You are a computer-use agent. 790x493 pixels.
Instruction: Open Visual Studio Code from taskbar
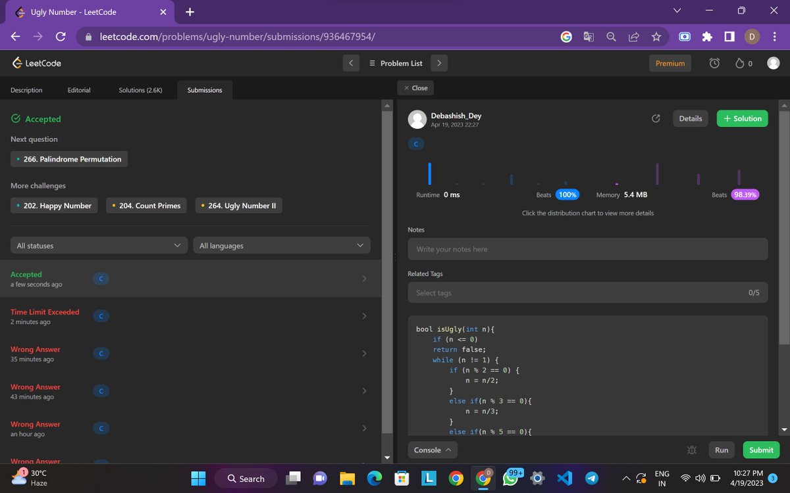[x=564, y=479]
